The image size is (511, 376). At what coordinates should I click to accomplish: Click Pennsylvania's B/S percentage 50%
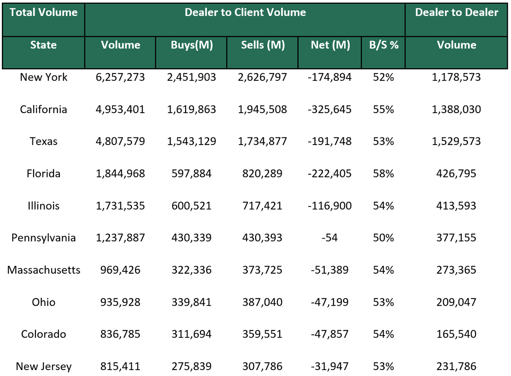click(x=383, y=238)
